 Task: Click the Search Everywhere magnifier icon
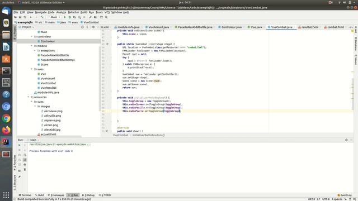pos(106,17)
